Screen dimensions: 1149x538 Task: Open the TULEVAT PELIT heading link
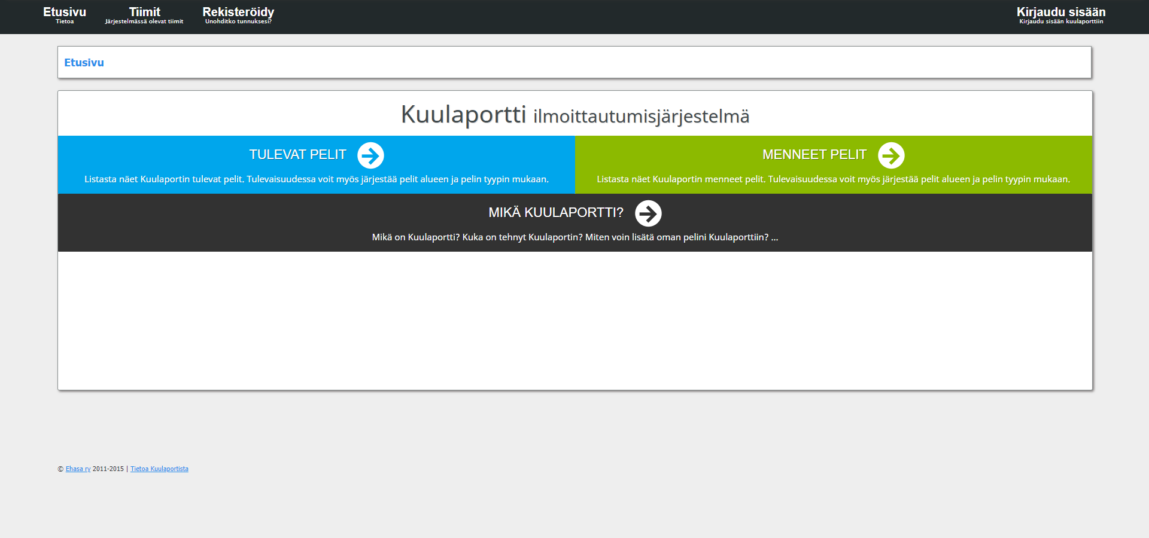click(297, 155)
